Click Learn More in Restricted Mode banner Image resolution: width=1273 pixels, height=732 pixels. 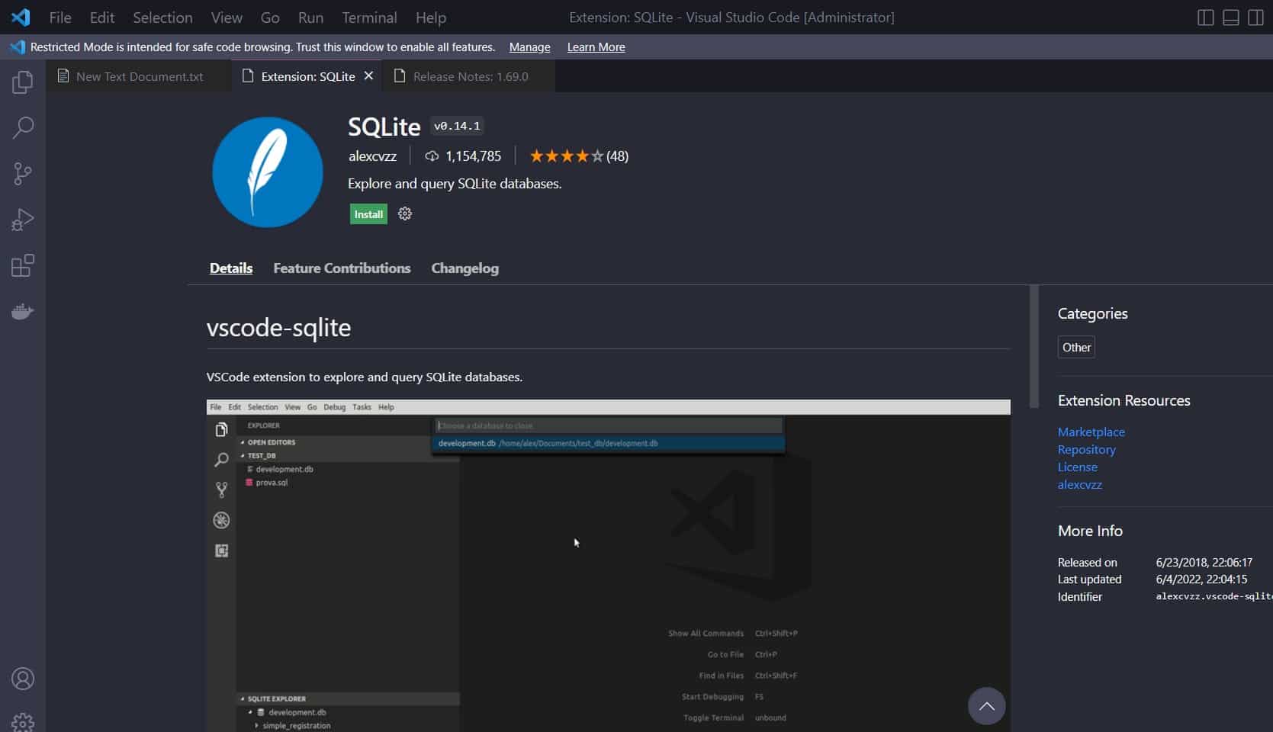[x=596, y=47]
